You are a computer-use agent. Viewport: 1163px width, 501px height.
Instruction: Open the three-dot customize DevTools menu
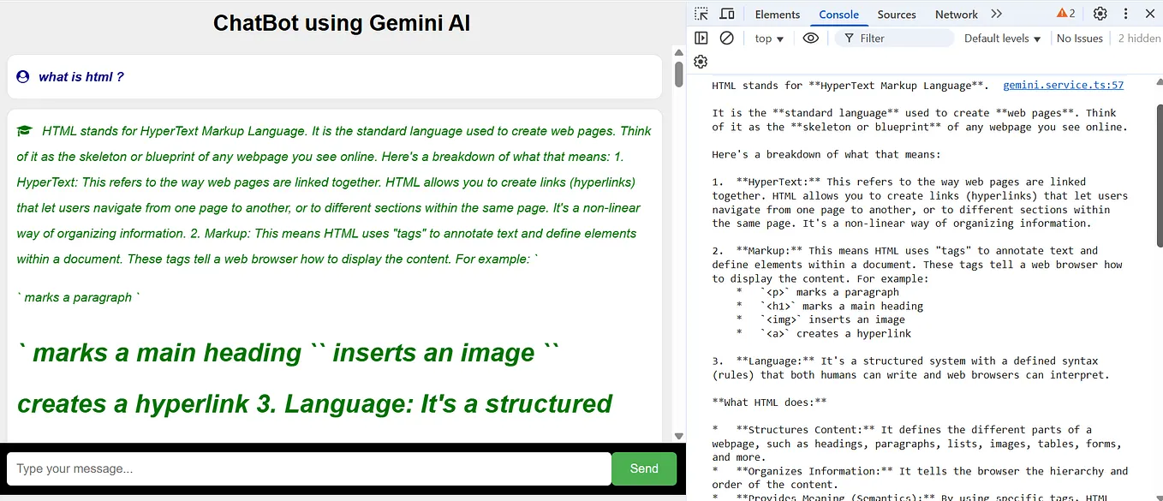1126,14
